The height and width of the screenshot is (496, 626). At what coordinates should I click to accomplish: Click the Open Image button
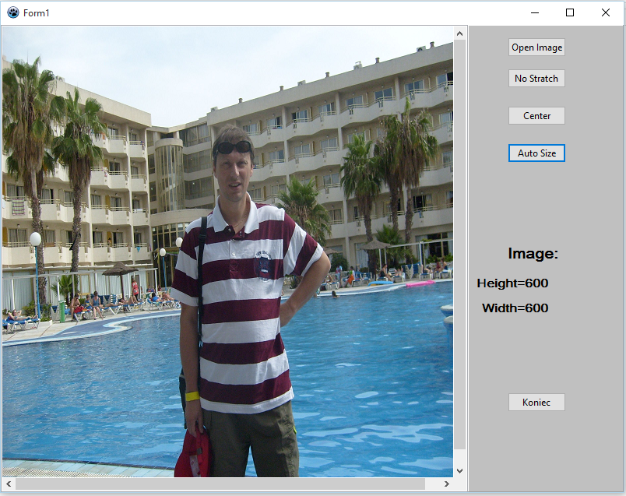(536, 47)
